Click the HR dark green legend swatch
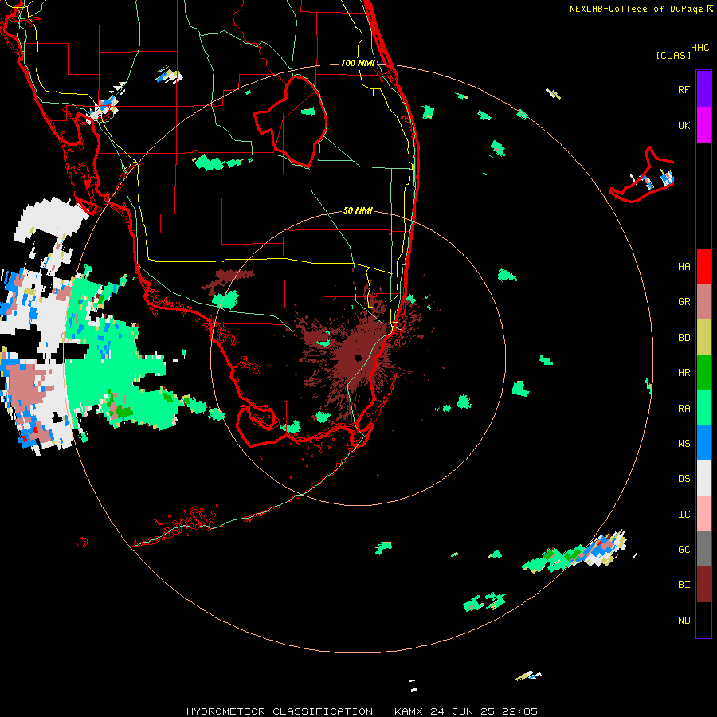 tap(703, 373)
